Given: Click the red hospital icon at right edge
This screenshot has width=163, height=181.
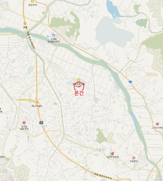Looking at the screenshot, I should (x=158, y=124).
